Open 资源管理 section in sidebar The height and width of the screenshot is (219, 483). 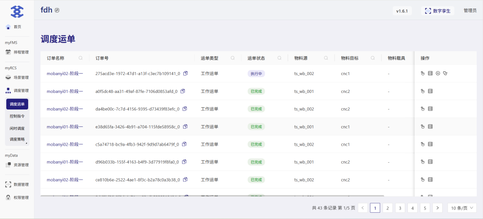point(17,165)
